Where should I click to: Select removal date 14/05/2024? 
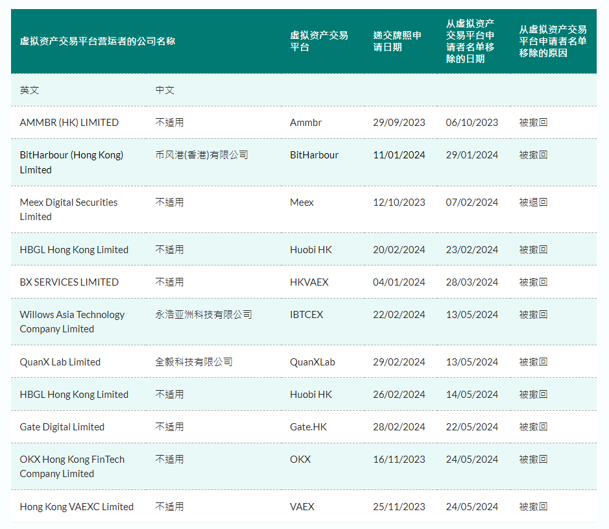pos(472,395)
